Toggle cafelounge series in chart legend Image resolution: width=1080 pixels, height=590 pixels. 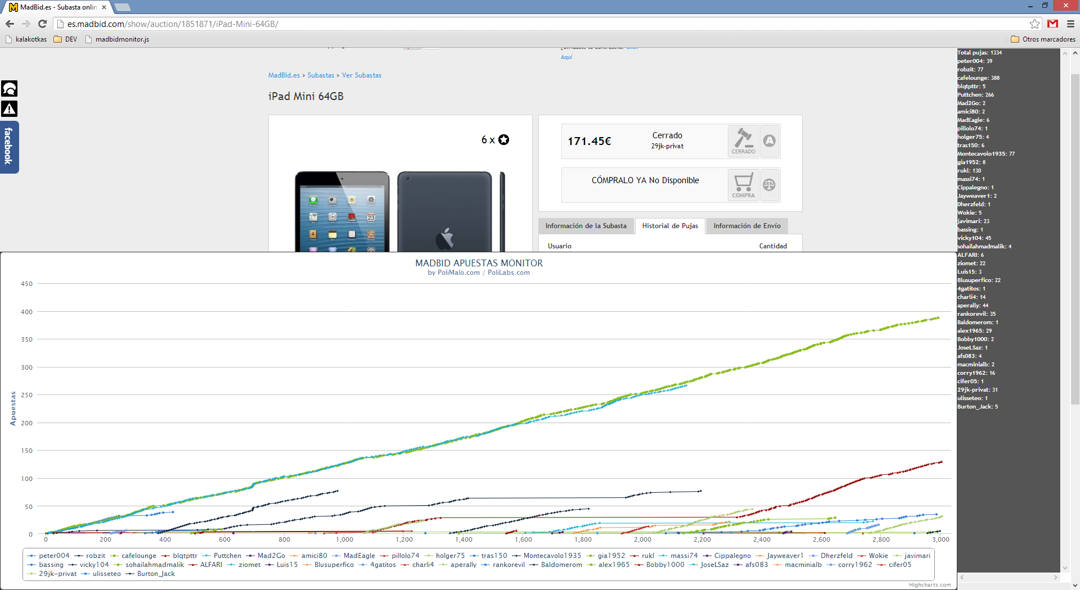coord(133,556)
